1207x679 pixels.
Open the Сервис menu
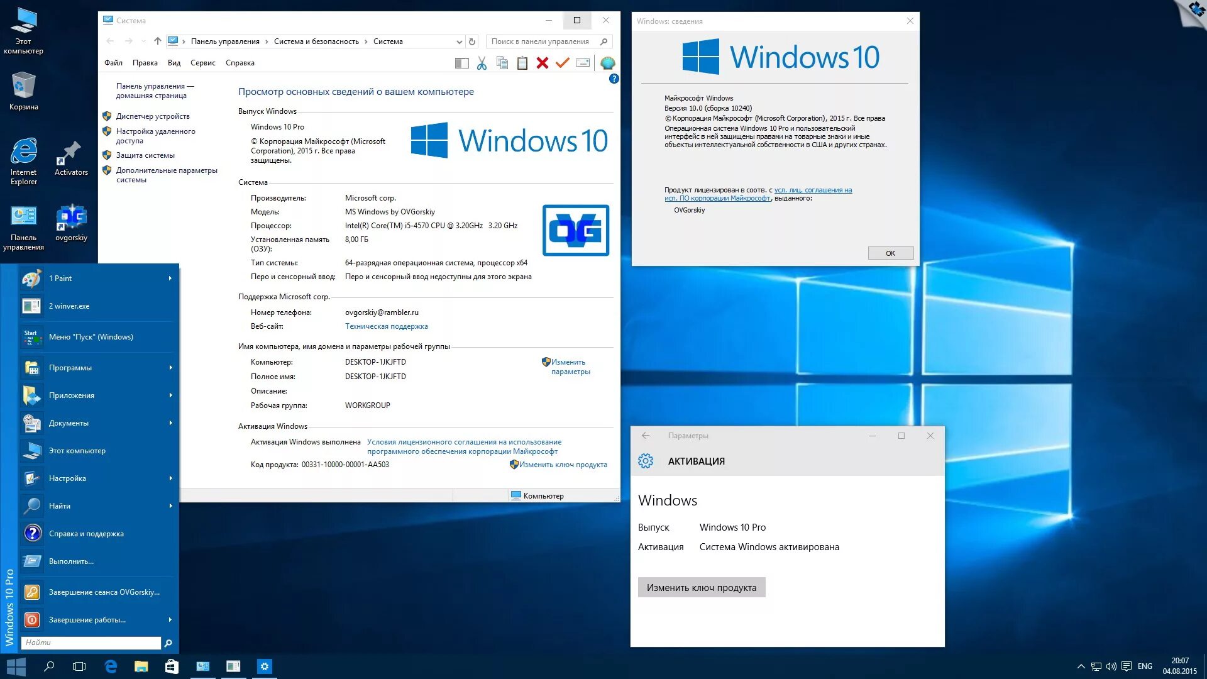[202, 63]
